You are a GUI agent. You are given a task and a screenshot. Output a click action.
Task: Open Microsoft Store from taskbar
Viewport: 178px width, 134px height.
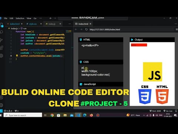click(x=59, y=115)
